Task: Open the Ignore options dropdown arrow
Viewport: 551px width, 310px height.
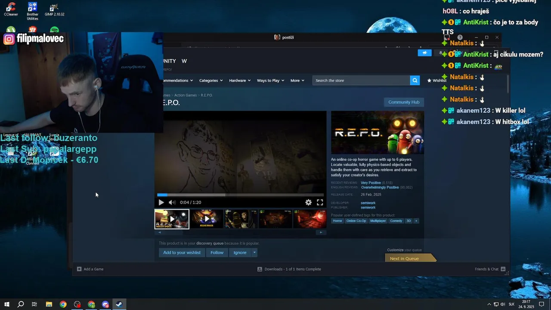Action: [254, 253]
